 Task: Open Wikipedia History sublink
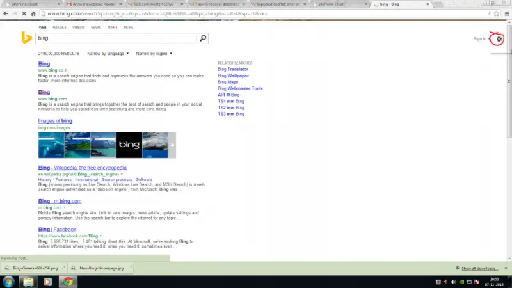pyautogui.click(x=45, y=180)
